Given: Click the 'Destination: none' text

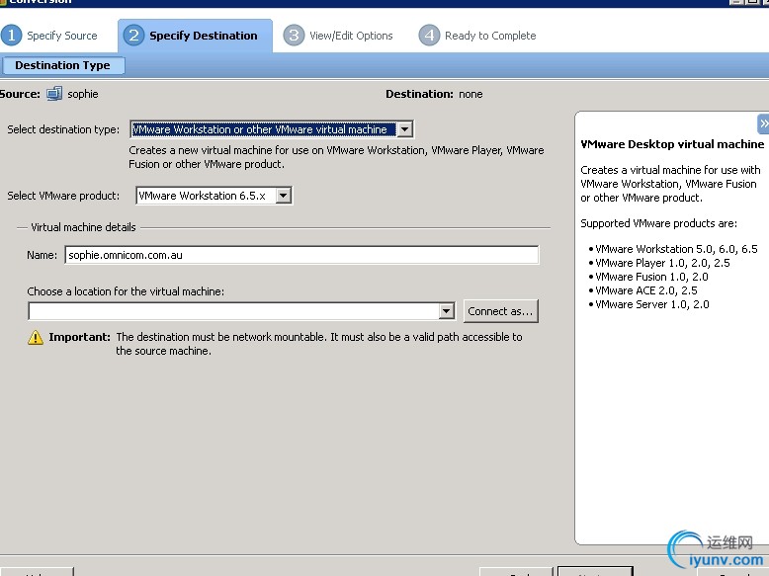Looking at the screenshot, I should [x=434, y=94].
